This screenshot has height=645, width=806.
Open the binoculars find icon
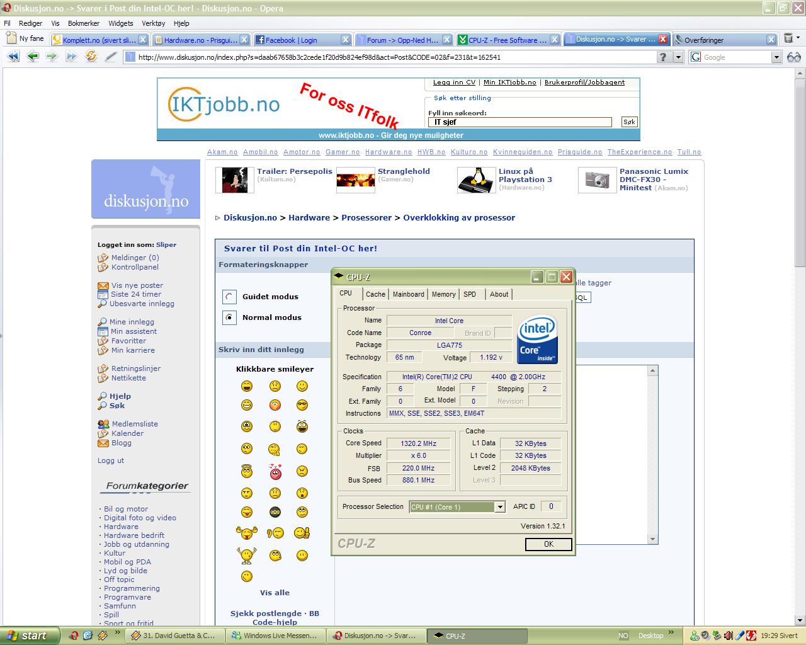pos(793,57)
